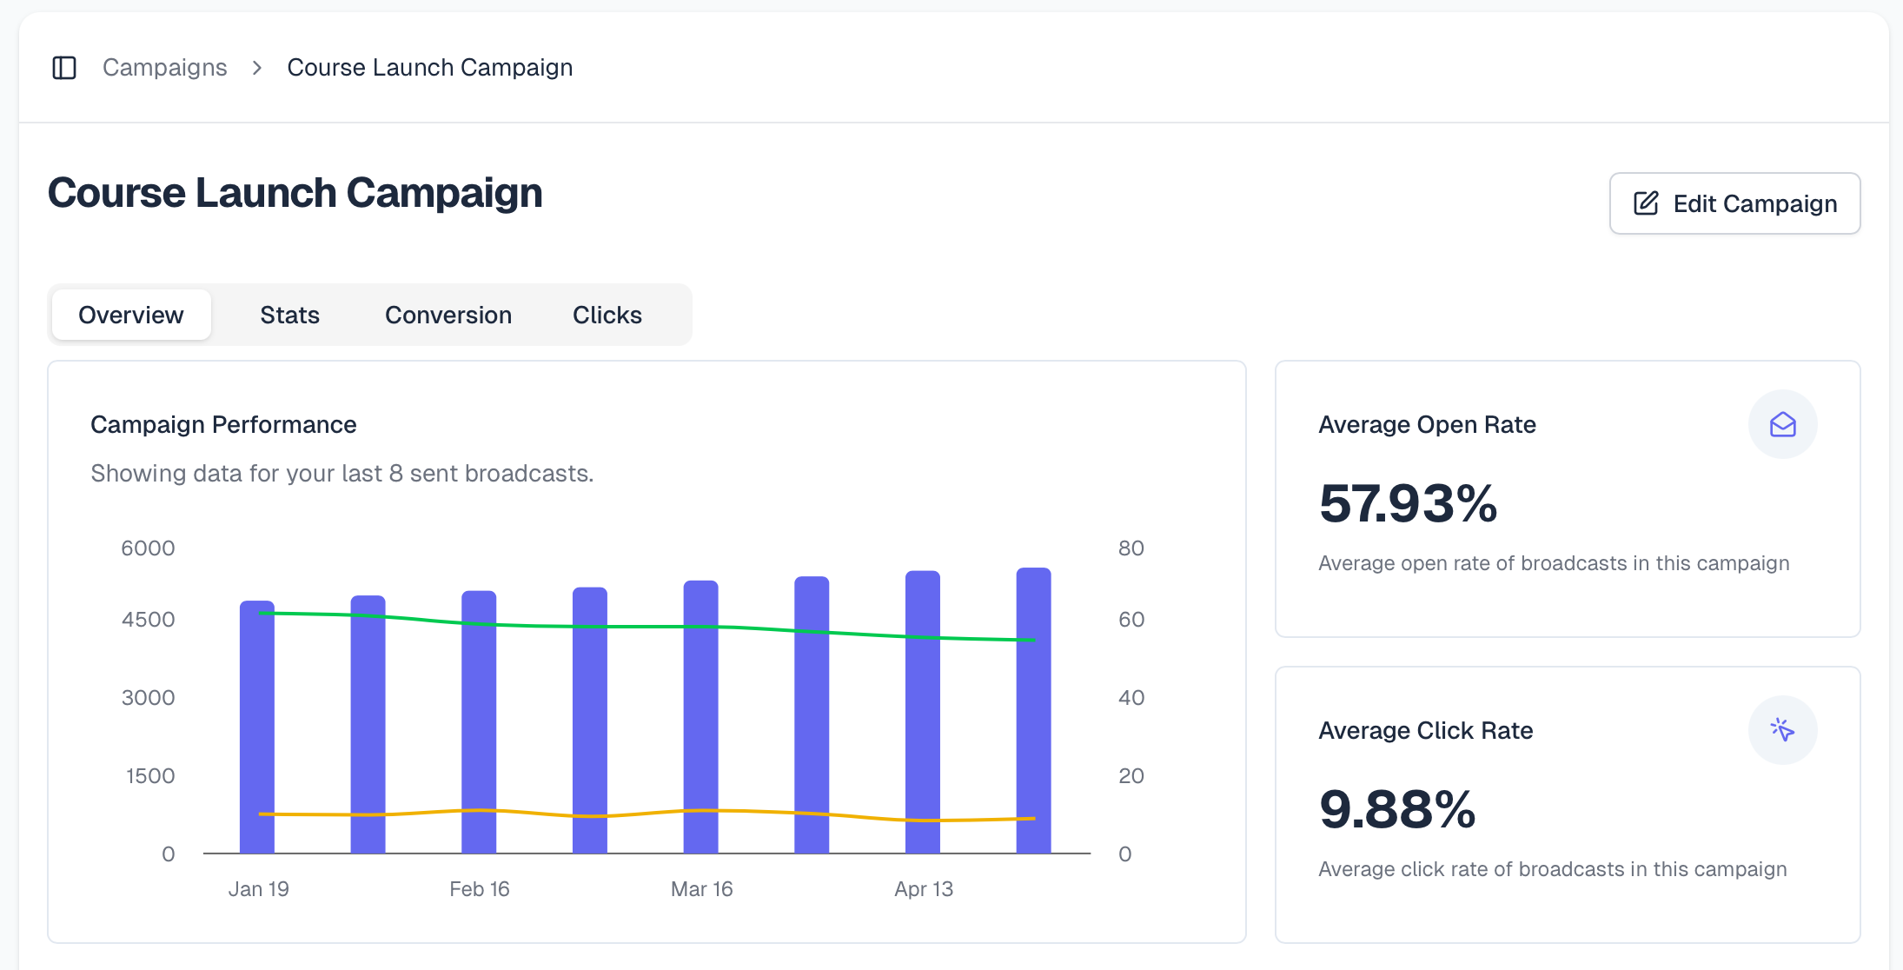
Task: Click the 57.93% average open rate value
Action: click(1408, 504)
